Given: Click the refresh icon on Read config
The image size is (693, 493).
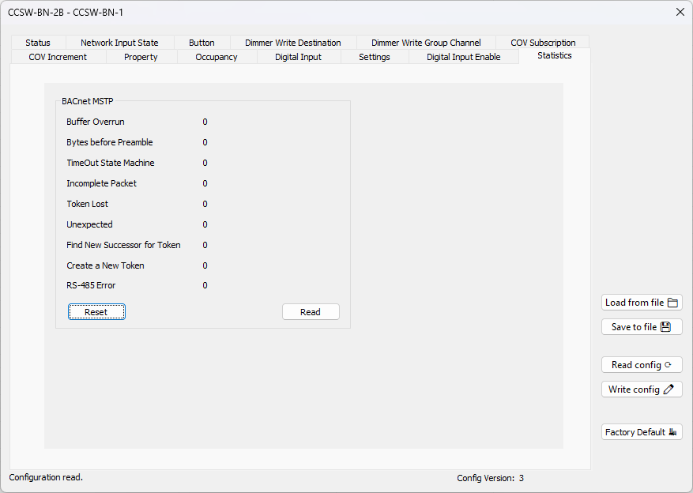Looking at the screenshot, I should (x=668, y=364).
